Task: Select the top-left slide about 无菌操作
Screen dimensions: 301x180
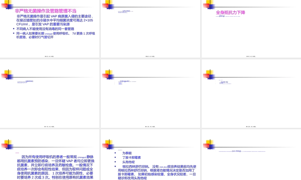Action: click(x=50, y=28)
